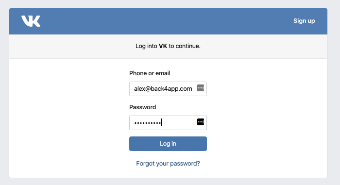The height and width of the screenshot is (185, 340).
Task: Open the Forgot your password link
Action: pos(168,163)
